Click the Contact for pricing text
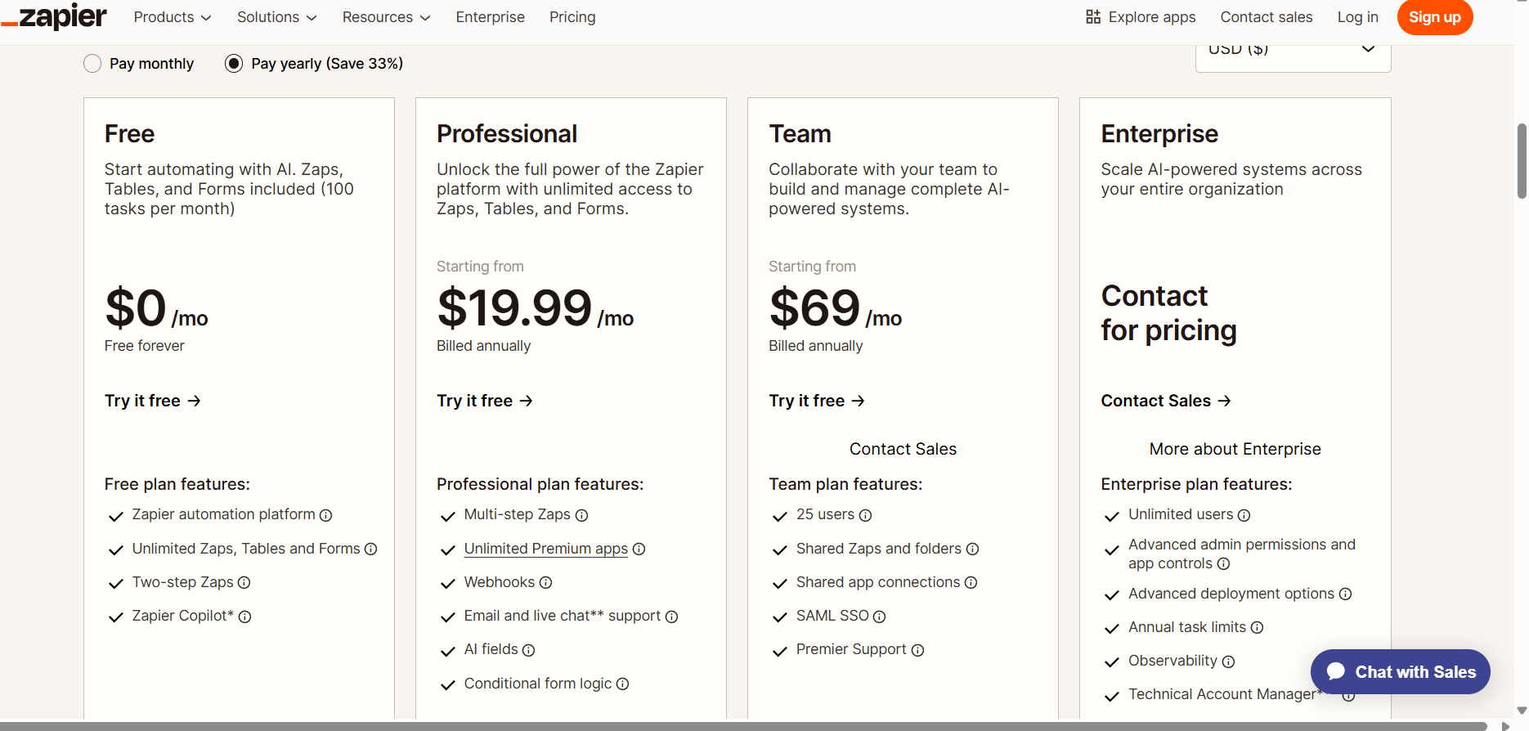Image resolution: width=1529 pixels, height=731 pixels. [x=1168, y=313]
